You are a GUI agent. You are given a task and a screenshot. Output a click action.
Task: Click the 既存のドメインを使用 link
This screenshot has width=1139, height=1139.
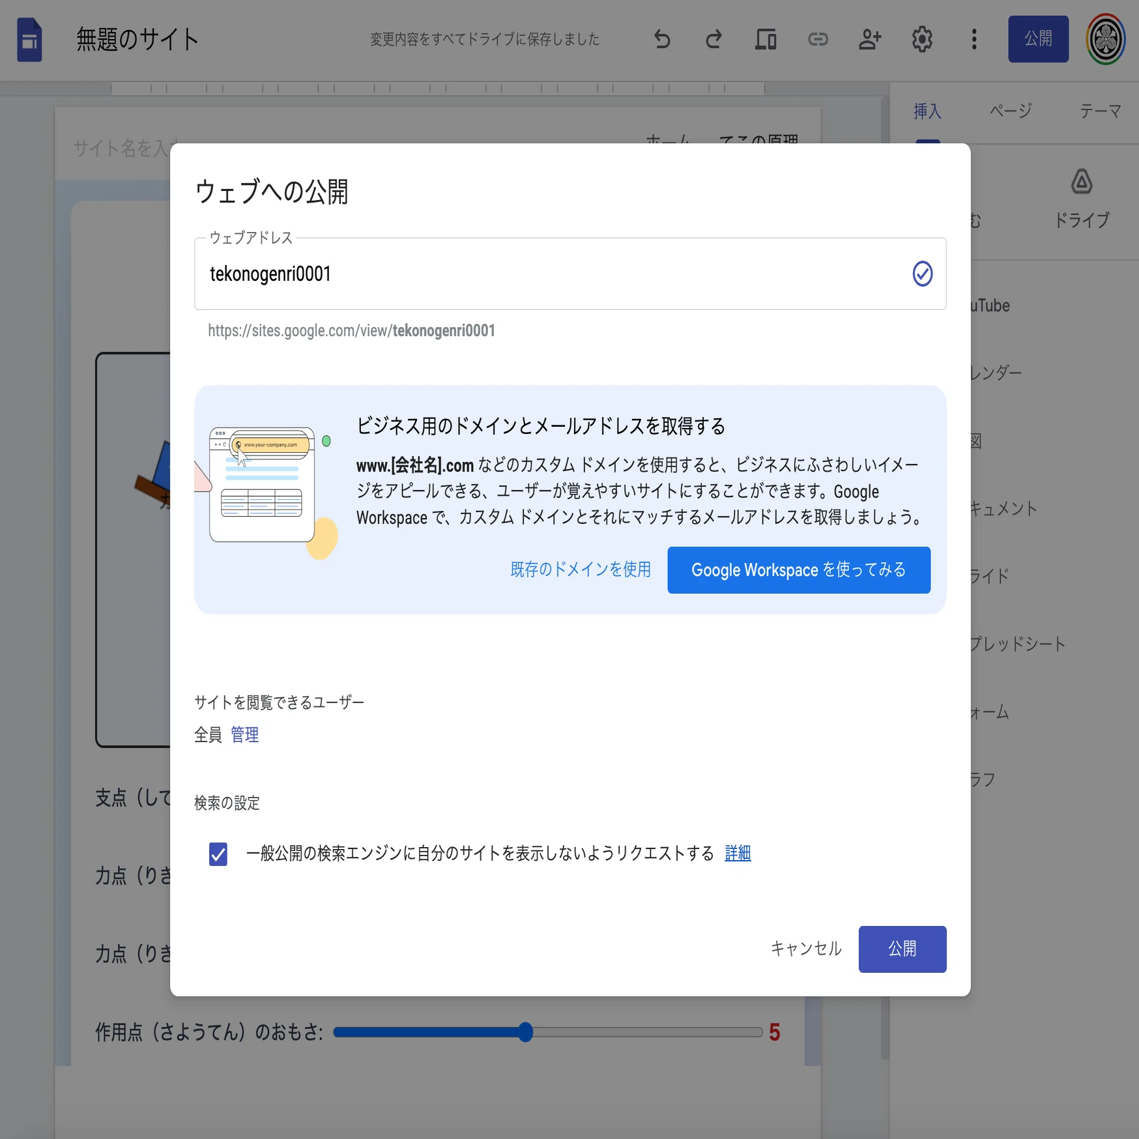pyautogui.click(x=581, y=569)
